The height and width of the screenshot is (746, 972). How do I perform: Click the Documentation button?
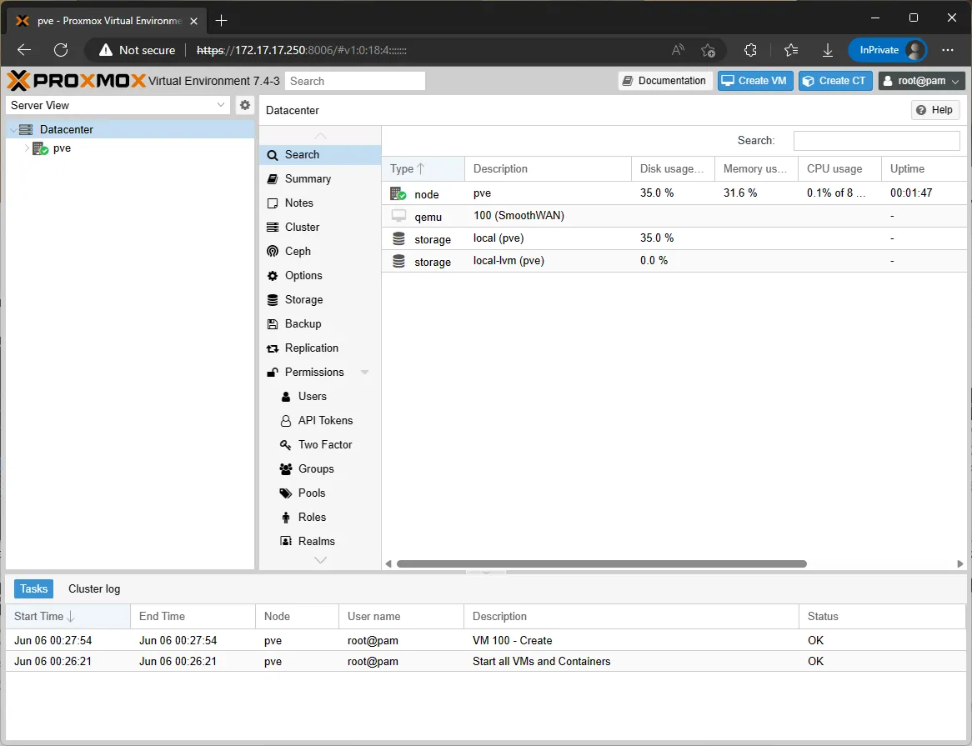click(665, 81)
